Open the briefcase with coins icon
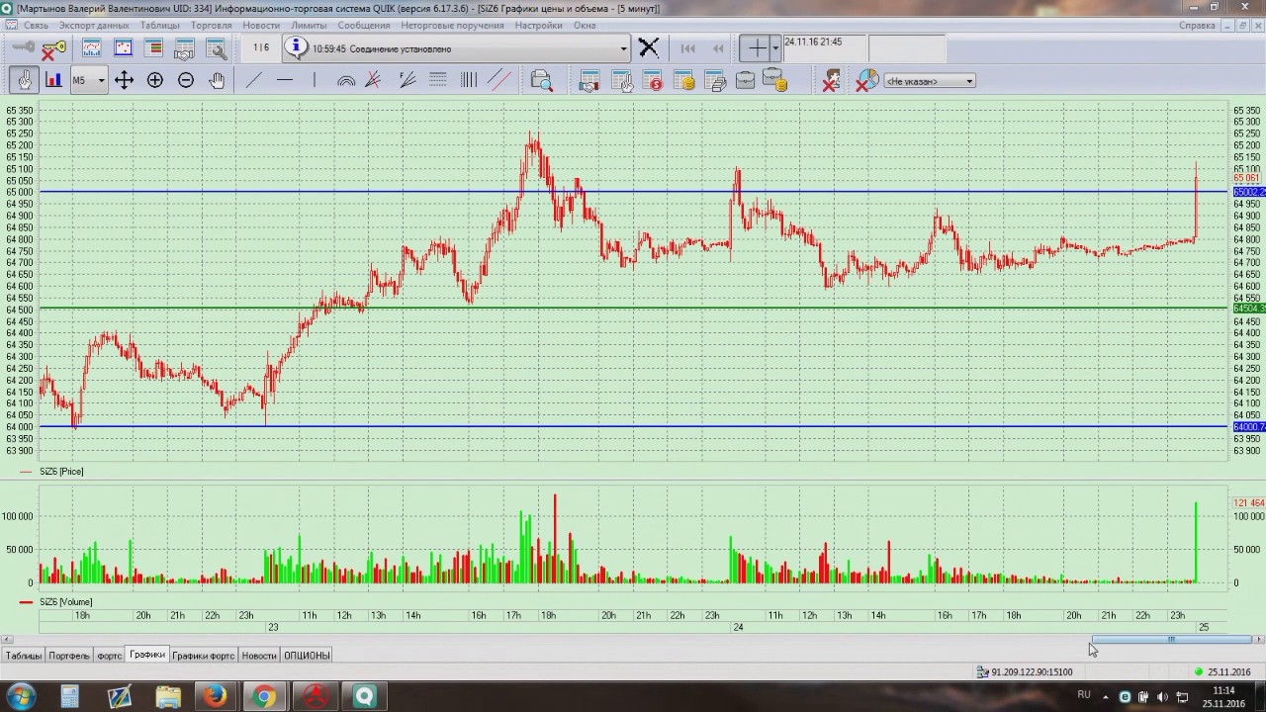 pos(775,81)
